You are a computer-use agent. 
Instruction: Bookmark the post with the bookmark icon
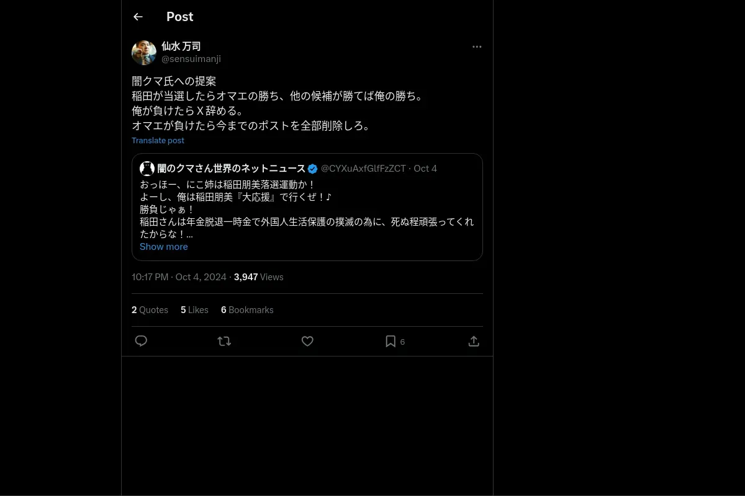[391, 341]
